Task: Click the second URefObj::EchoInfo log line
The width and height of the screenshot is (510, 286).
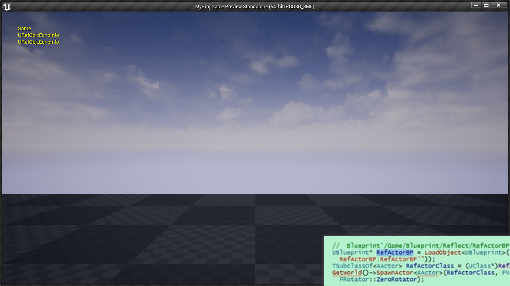Action: click(x=38, y=42)
